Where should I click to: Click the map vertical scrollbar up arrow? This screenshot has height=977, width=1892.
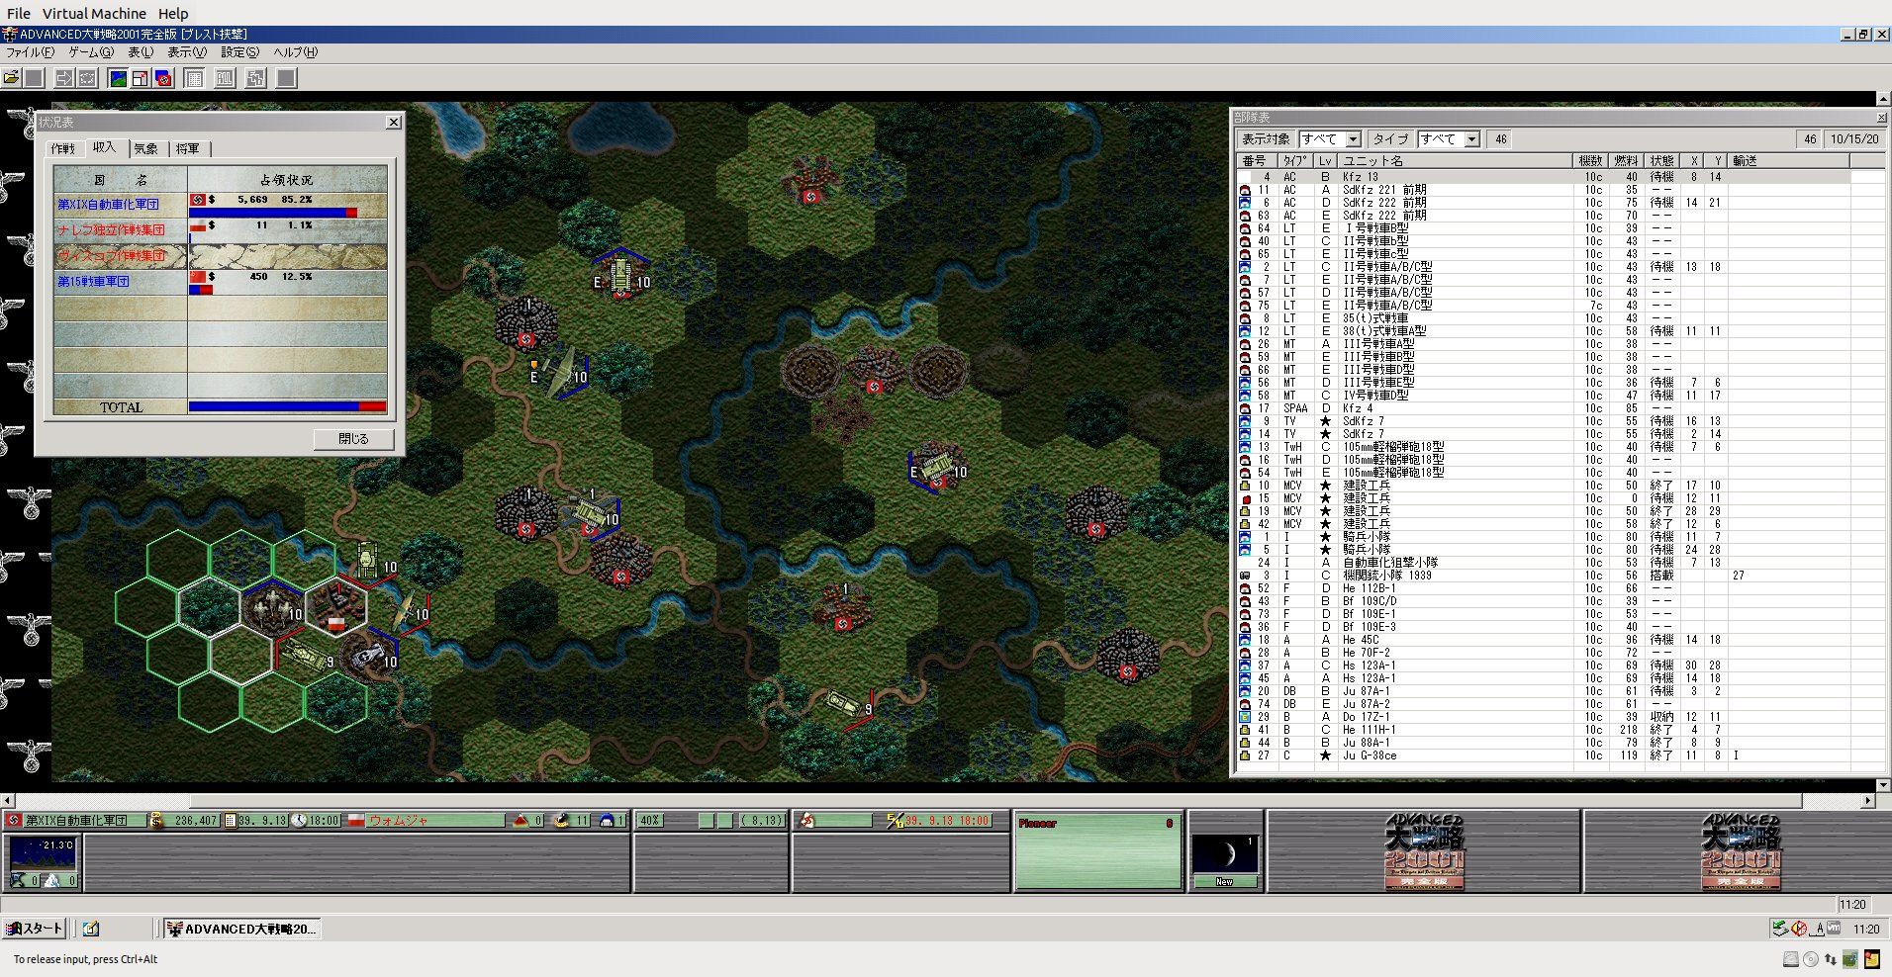coord(1883,99)
